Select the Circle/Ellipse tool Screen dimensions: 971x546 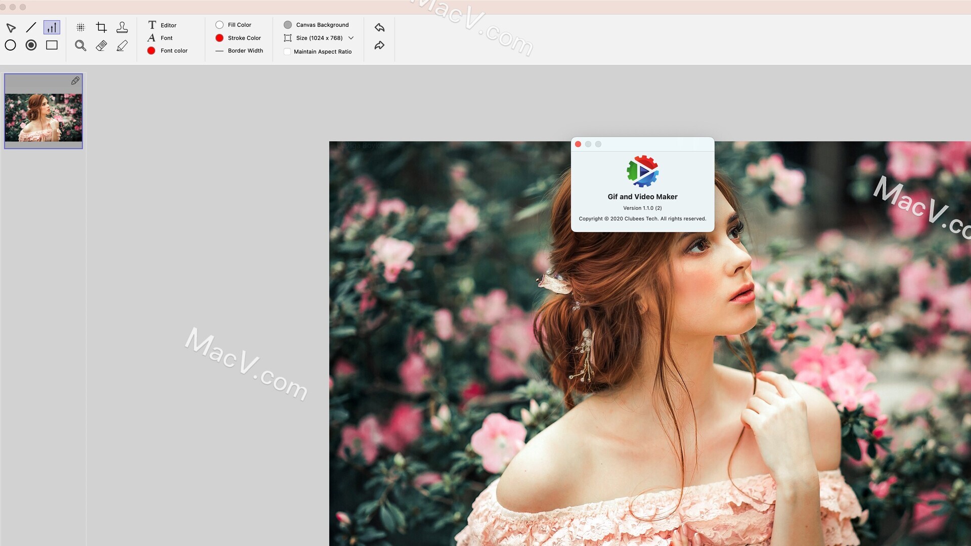point(10,44)
